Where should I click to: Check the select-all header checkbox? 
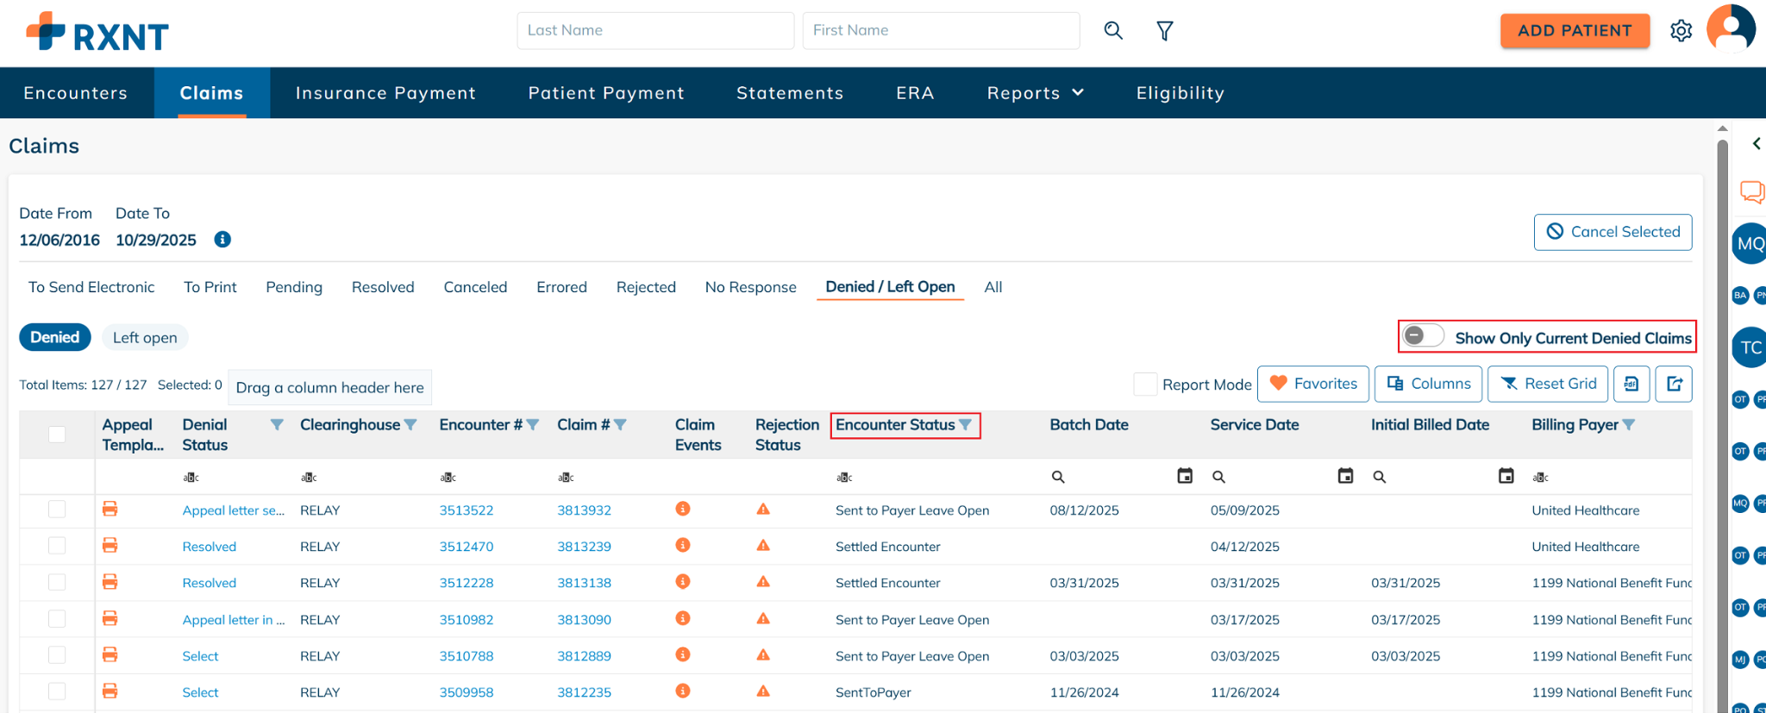pyautogui.click(x=57, y=435)
